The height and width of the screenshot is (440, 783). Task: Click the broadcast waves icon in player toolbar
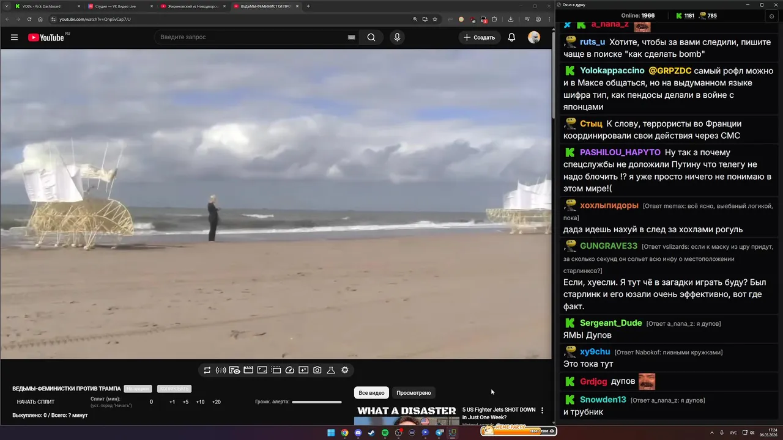click(x=221, y=370)
